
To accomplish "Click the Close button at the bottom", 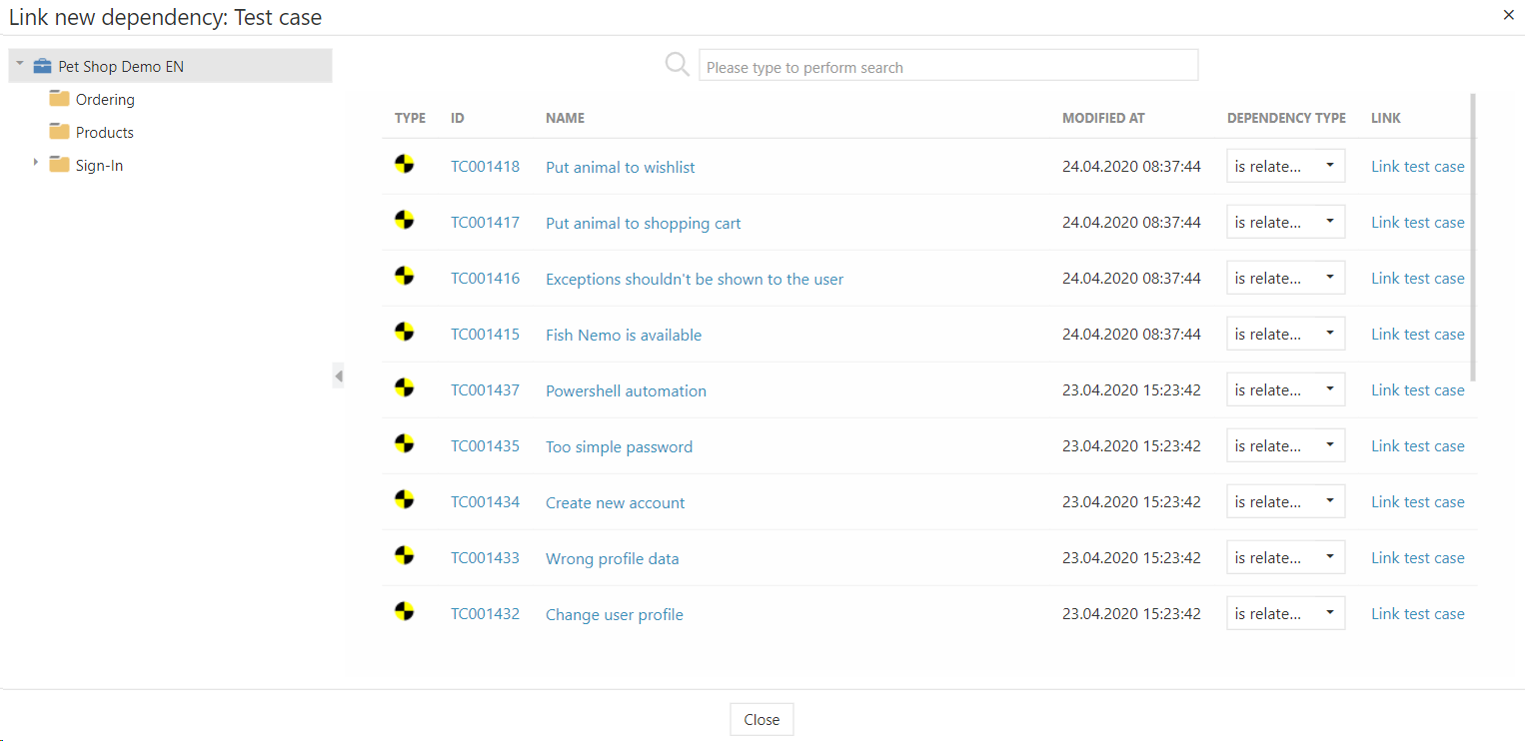I will point(762,719).
